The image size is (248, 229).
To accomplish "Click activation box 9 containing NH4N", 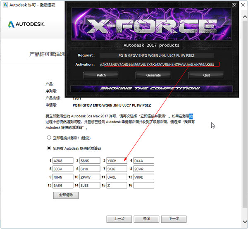I will (x=63, y=177).
